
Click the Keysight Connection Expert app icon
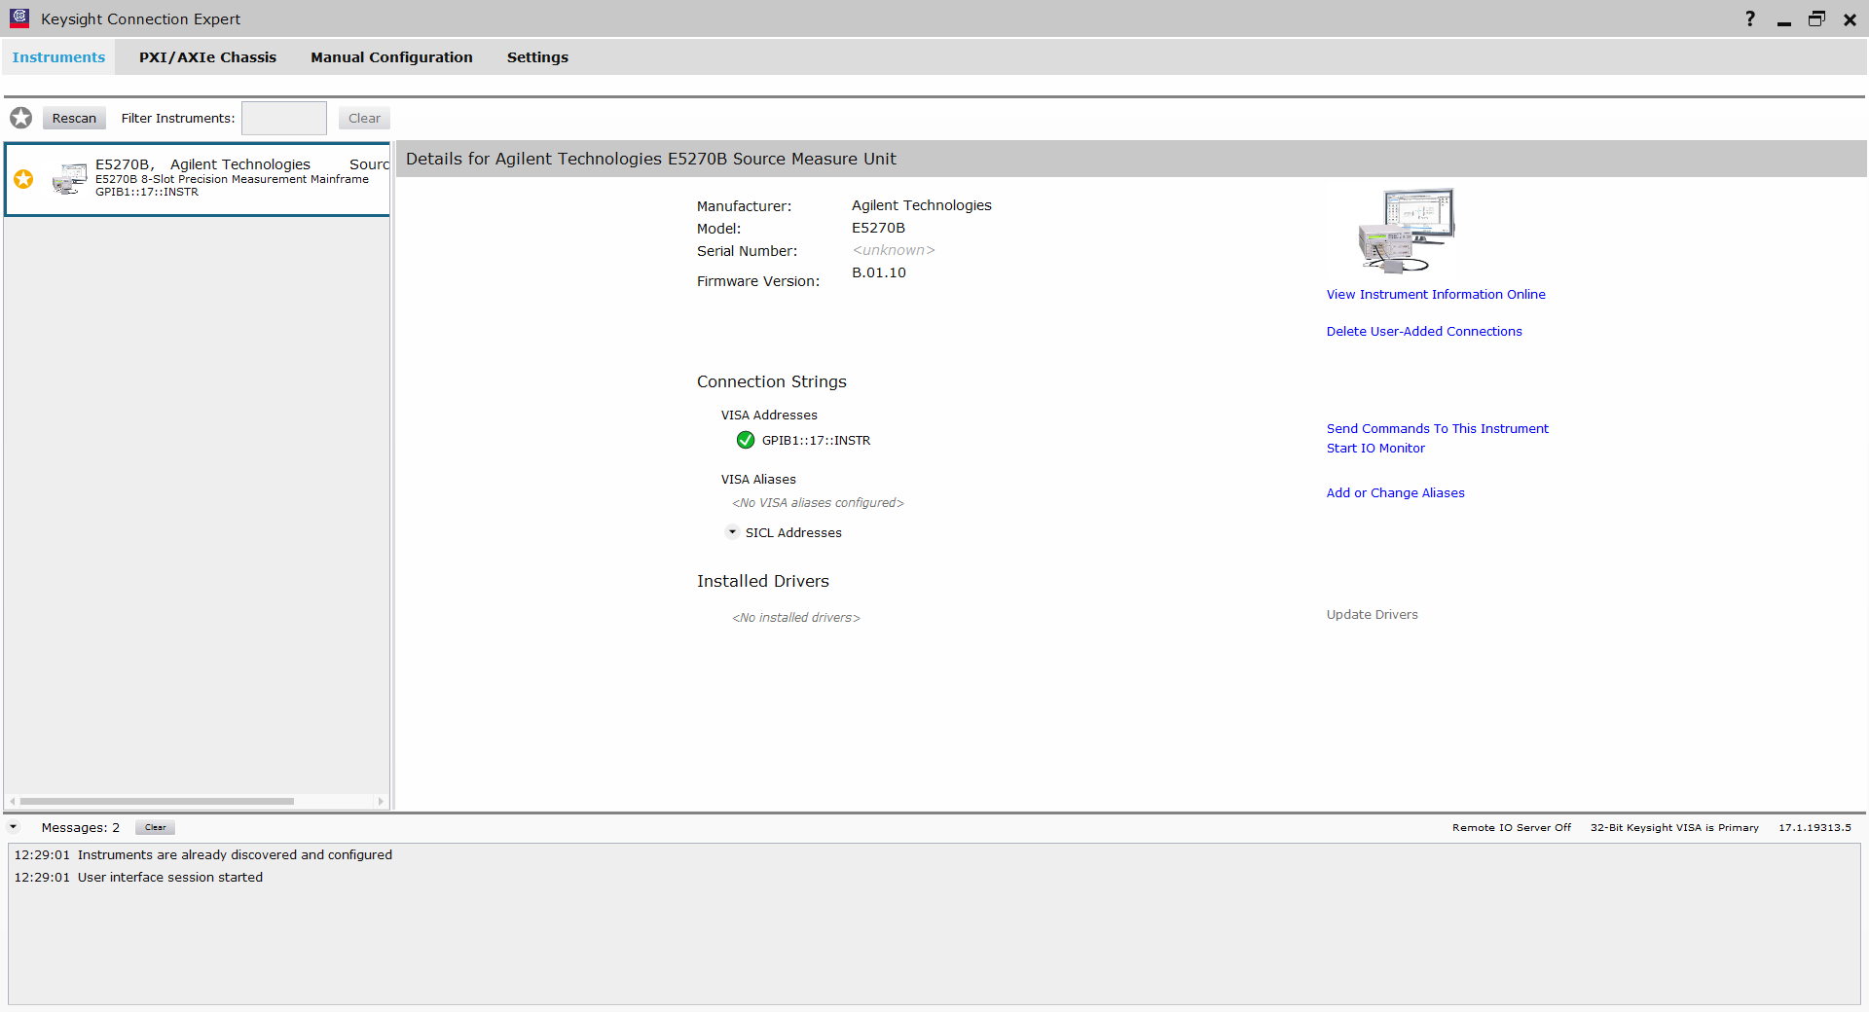(19, 18)
